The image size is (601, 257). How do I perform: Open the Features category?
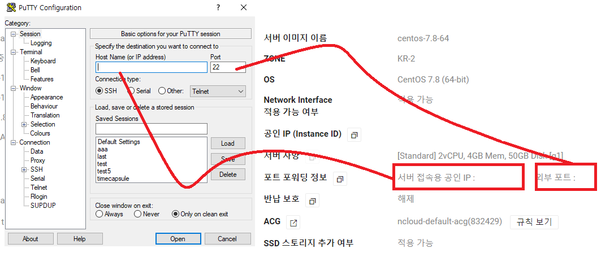pos(42,79)
